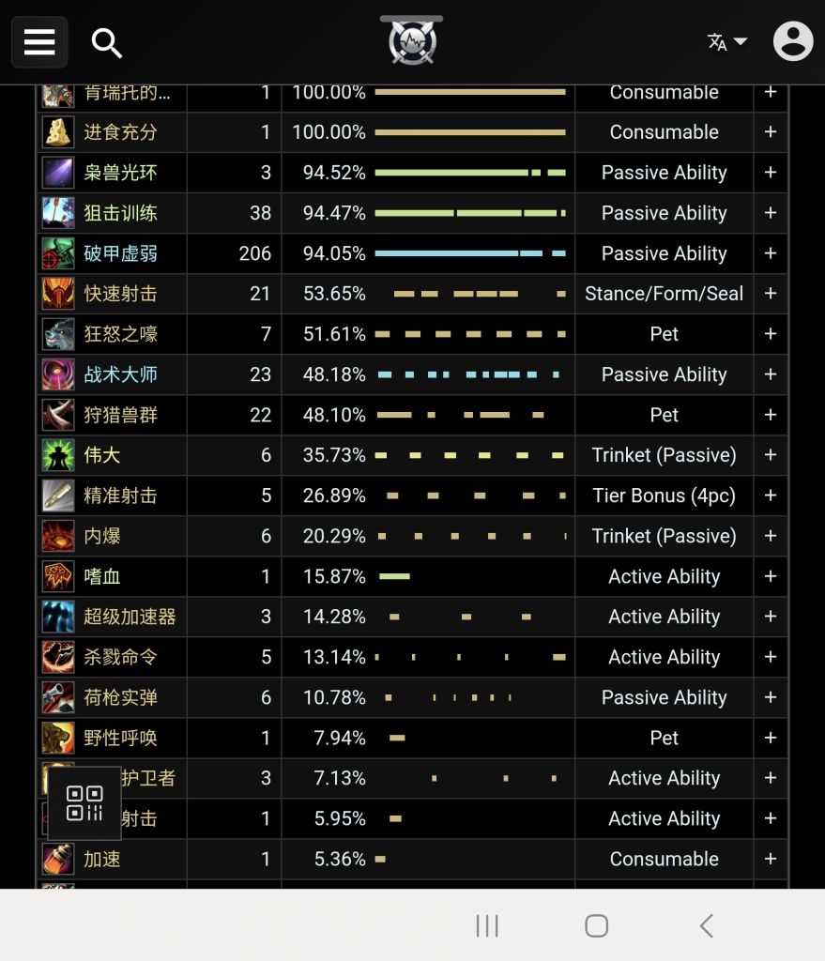Click the search magnifier icon

point(106,42)
